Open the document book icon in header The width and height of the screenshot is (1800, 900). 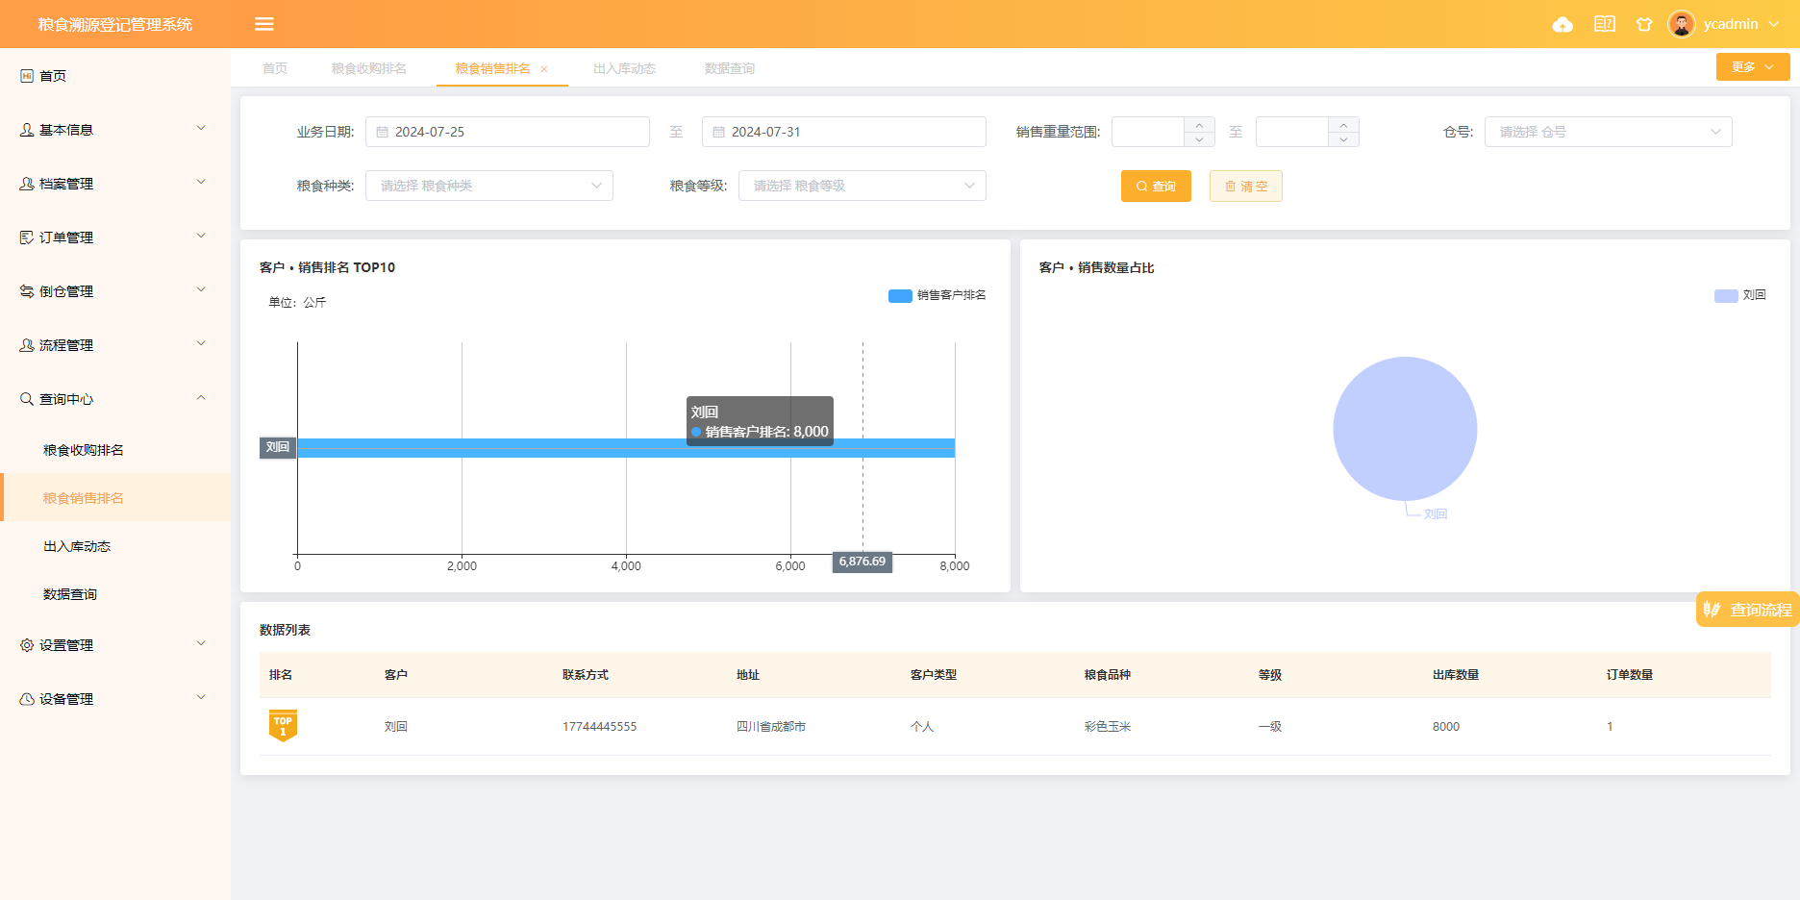click(1604, 24)
